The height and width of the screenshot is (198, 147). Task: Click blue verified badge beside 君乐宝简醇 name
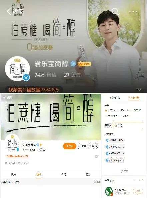pyautogui.click(x=73, y=64)
